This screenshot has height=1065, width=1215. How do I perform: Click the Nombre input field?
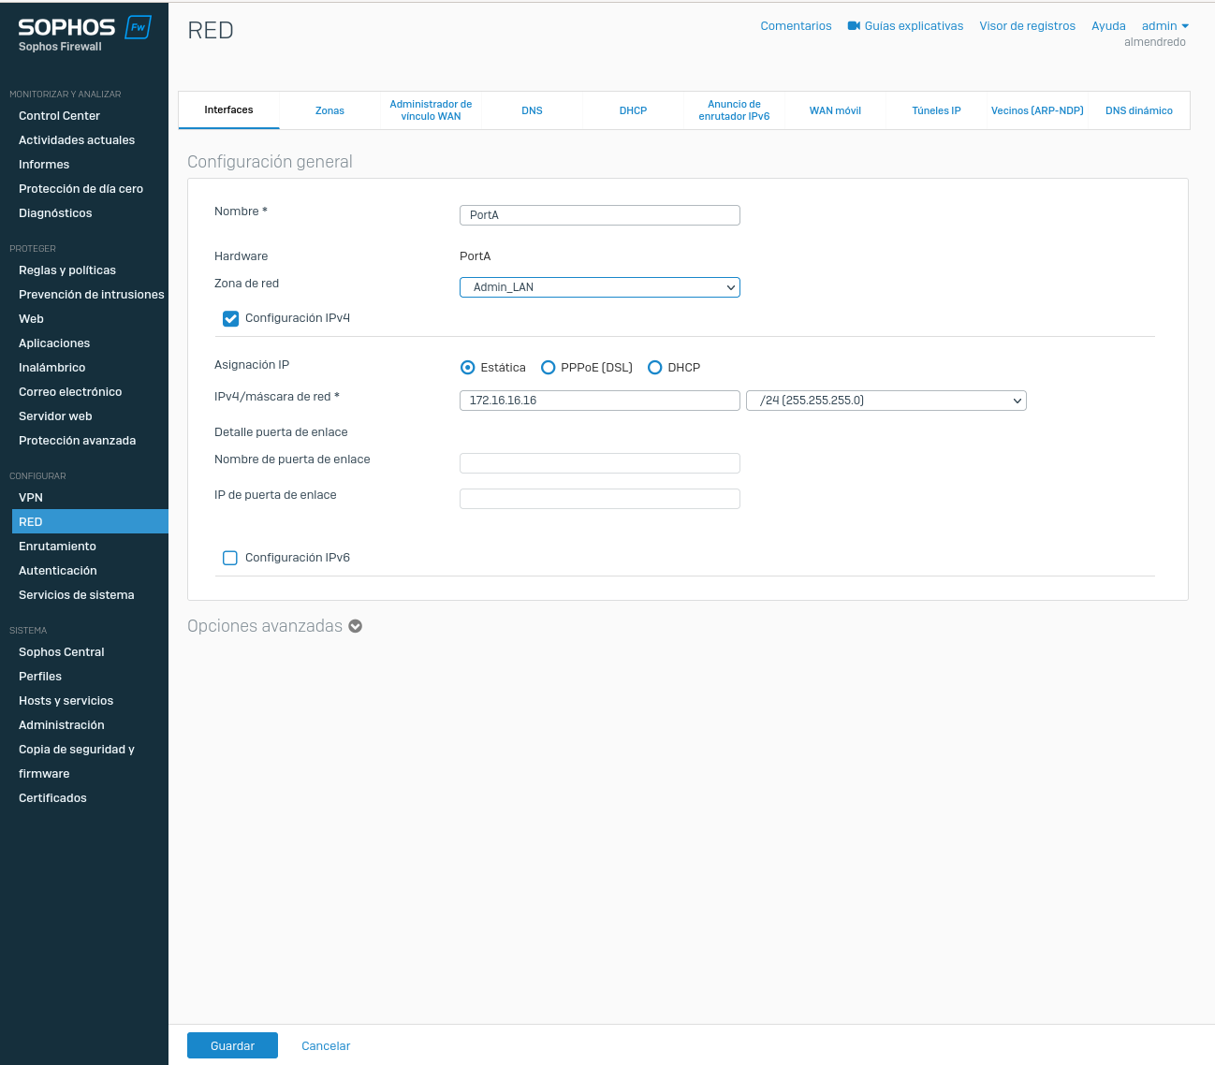[599, 215]
